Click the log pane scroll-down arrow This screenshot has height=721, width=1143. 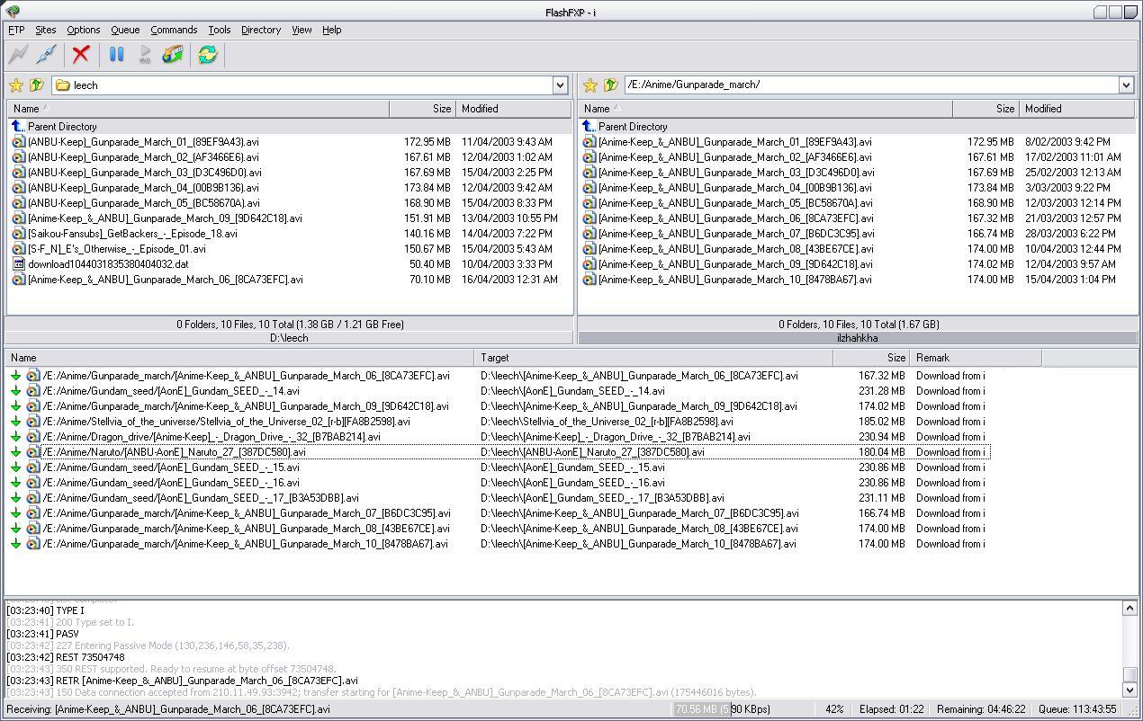[1130, 690]
